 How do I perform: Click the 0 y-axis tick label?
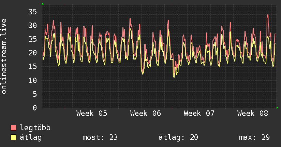coord(34,108)
